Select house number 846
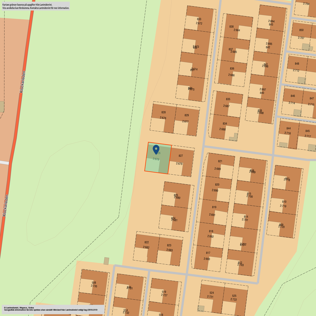Screen dimensions: 316x316 coord(293,96)
